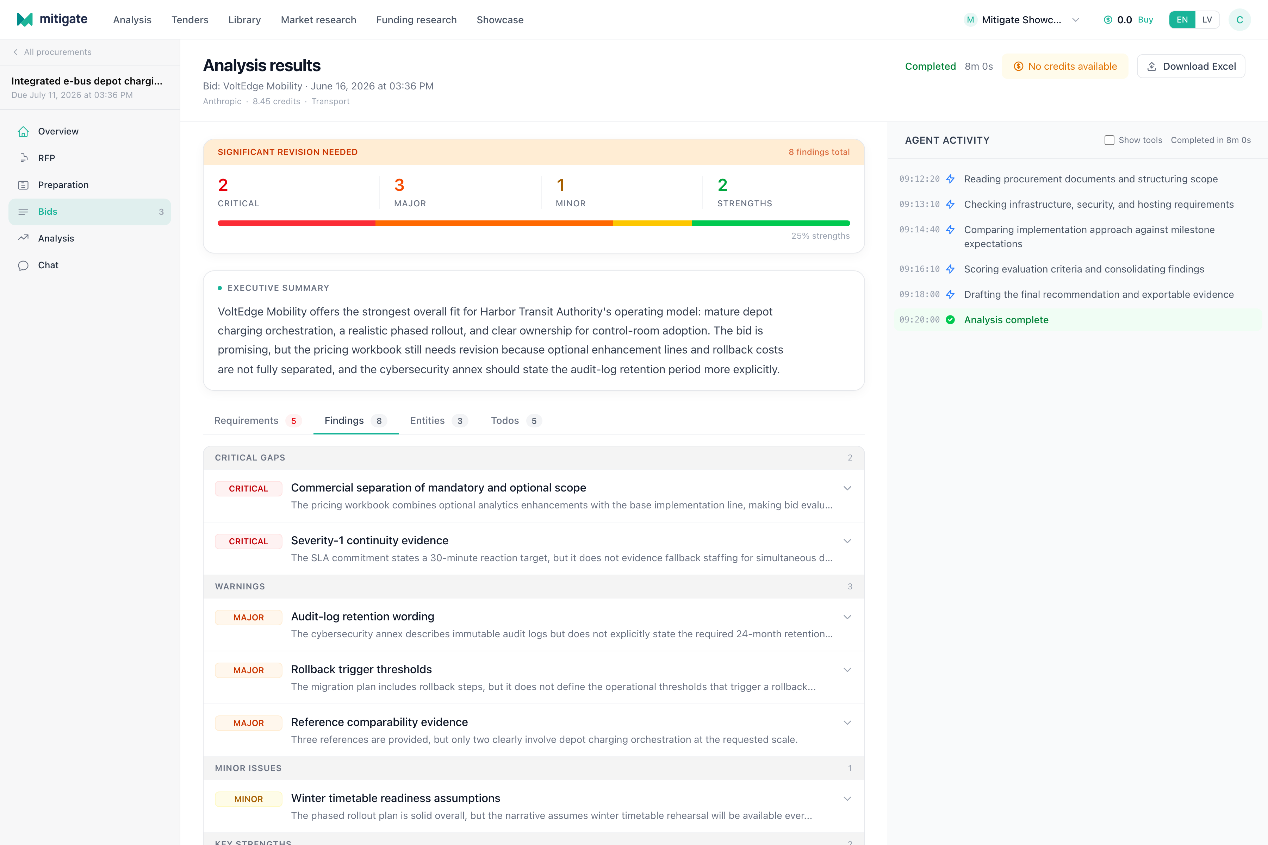Click the upload icon on Download Excel

coord(1151,66)
